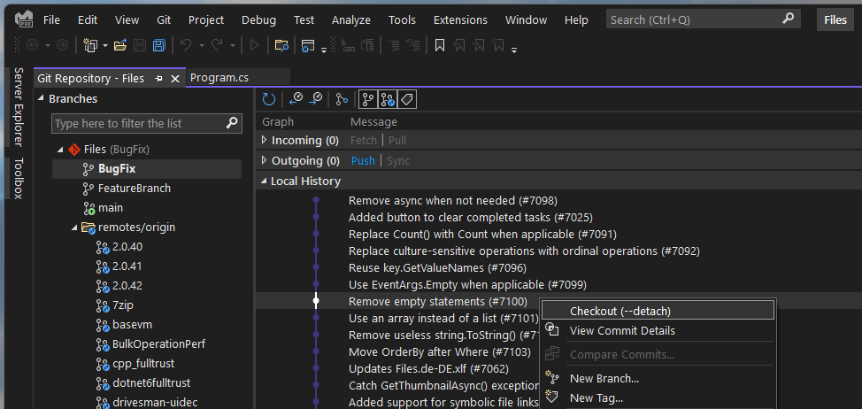Screen dimensions: 862x409
Task: Go to the next commit with right-arrow icon
Action: (316, 99)
